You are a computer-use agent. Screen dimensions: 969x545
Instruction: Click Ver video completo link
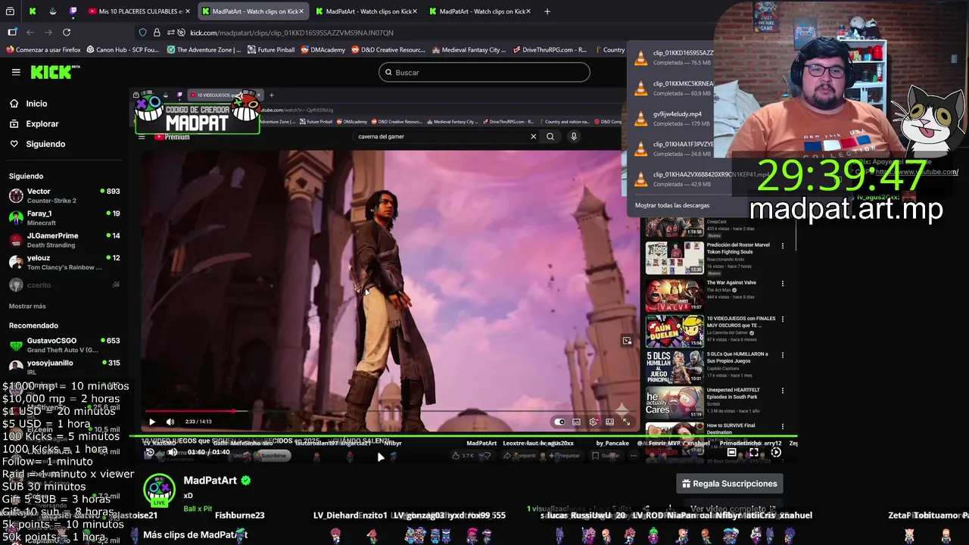point(733,509)
